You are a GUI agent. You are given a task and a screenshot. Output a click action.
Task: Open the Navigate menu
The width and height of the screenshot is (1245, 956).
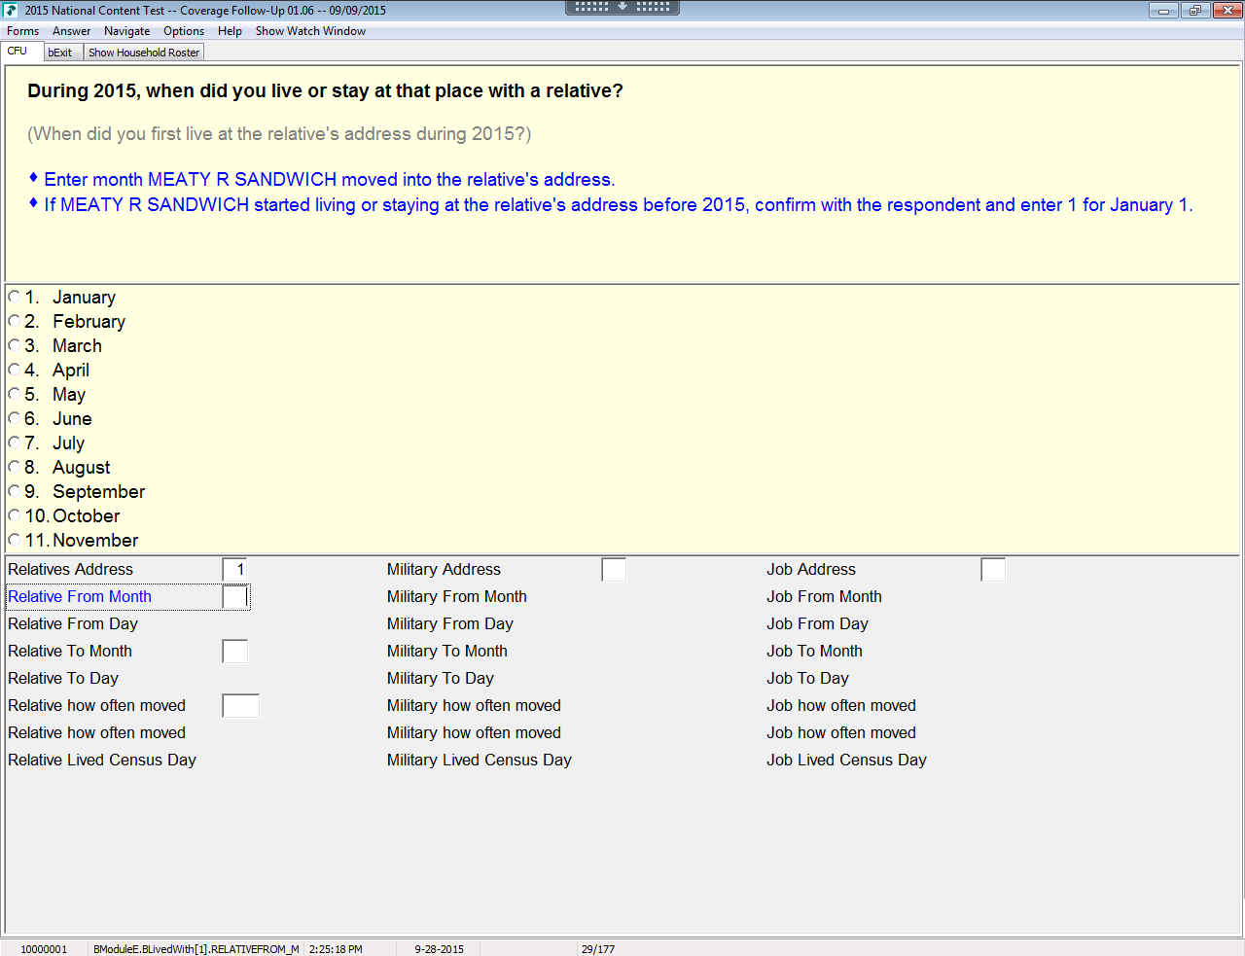[127, 31]
